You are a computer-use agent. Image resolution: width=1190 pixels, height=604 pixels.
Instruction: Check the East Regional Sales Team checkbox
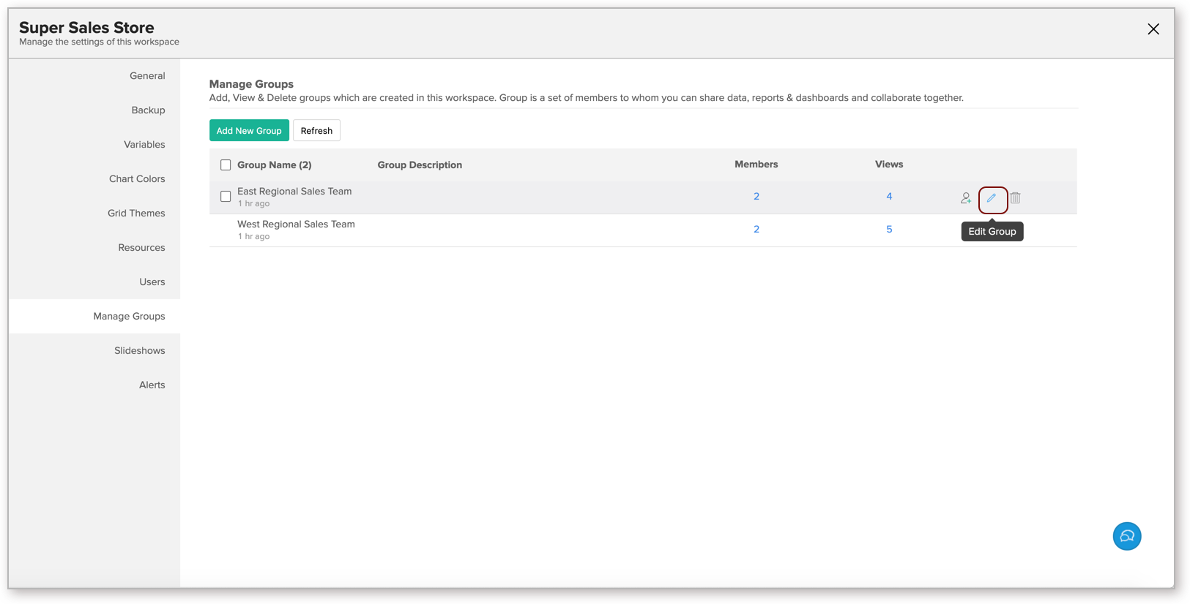(226, 197)
